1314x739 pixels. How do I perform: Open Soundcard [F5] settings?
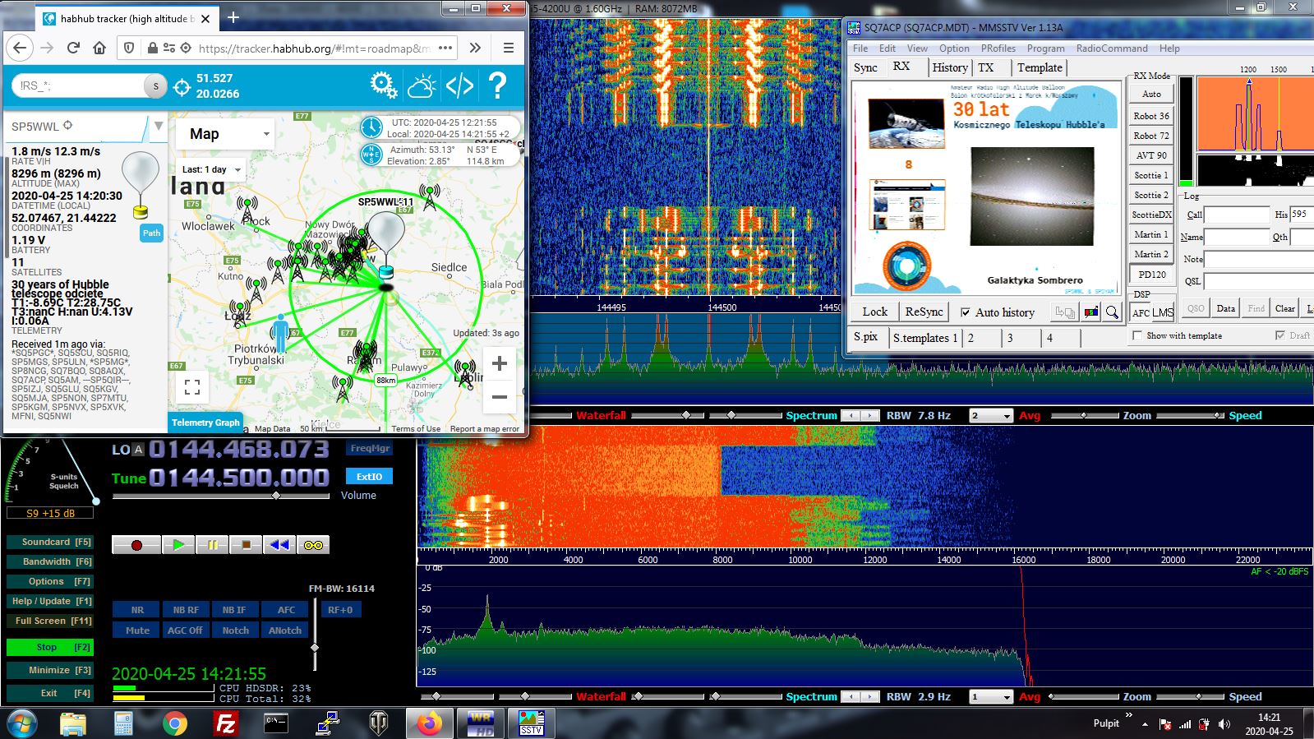tap(49, 543)
